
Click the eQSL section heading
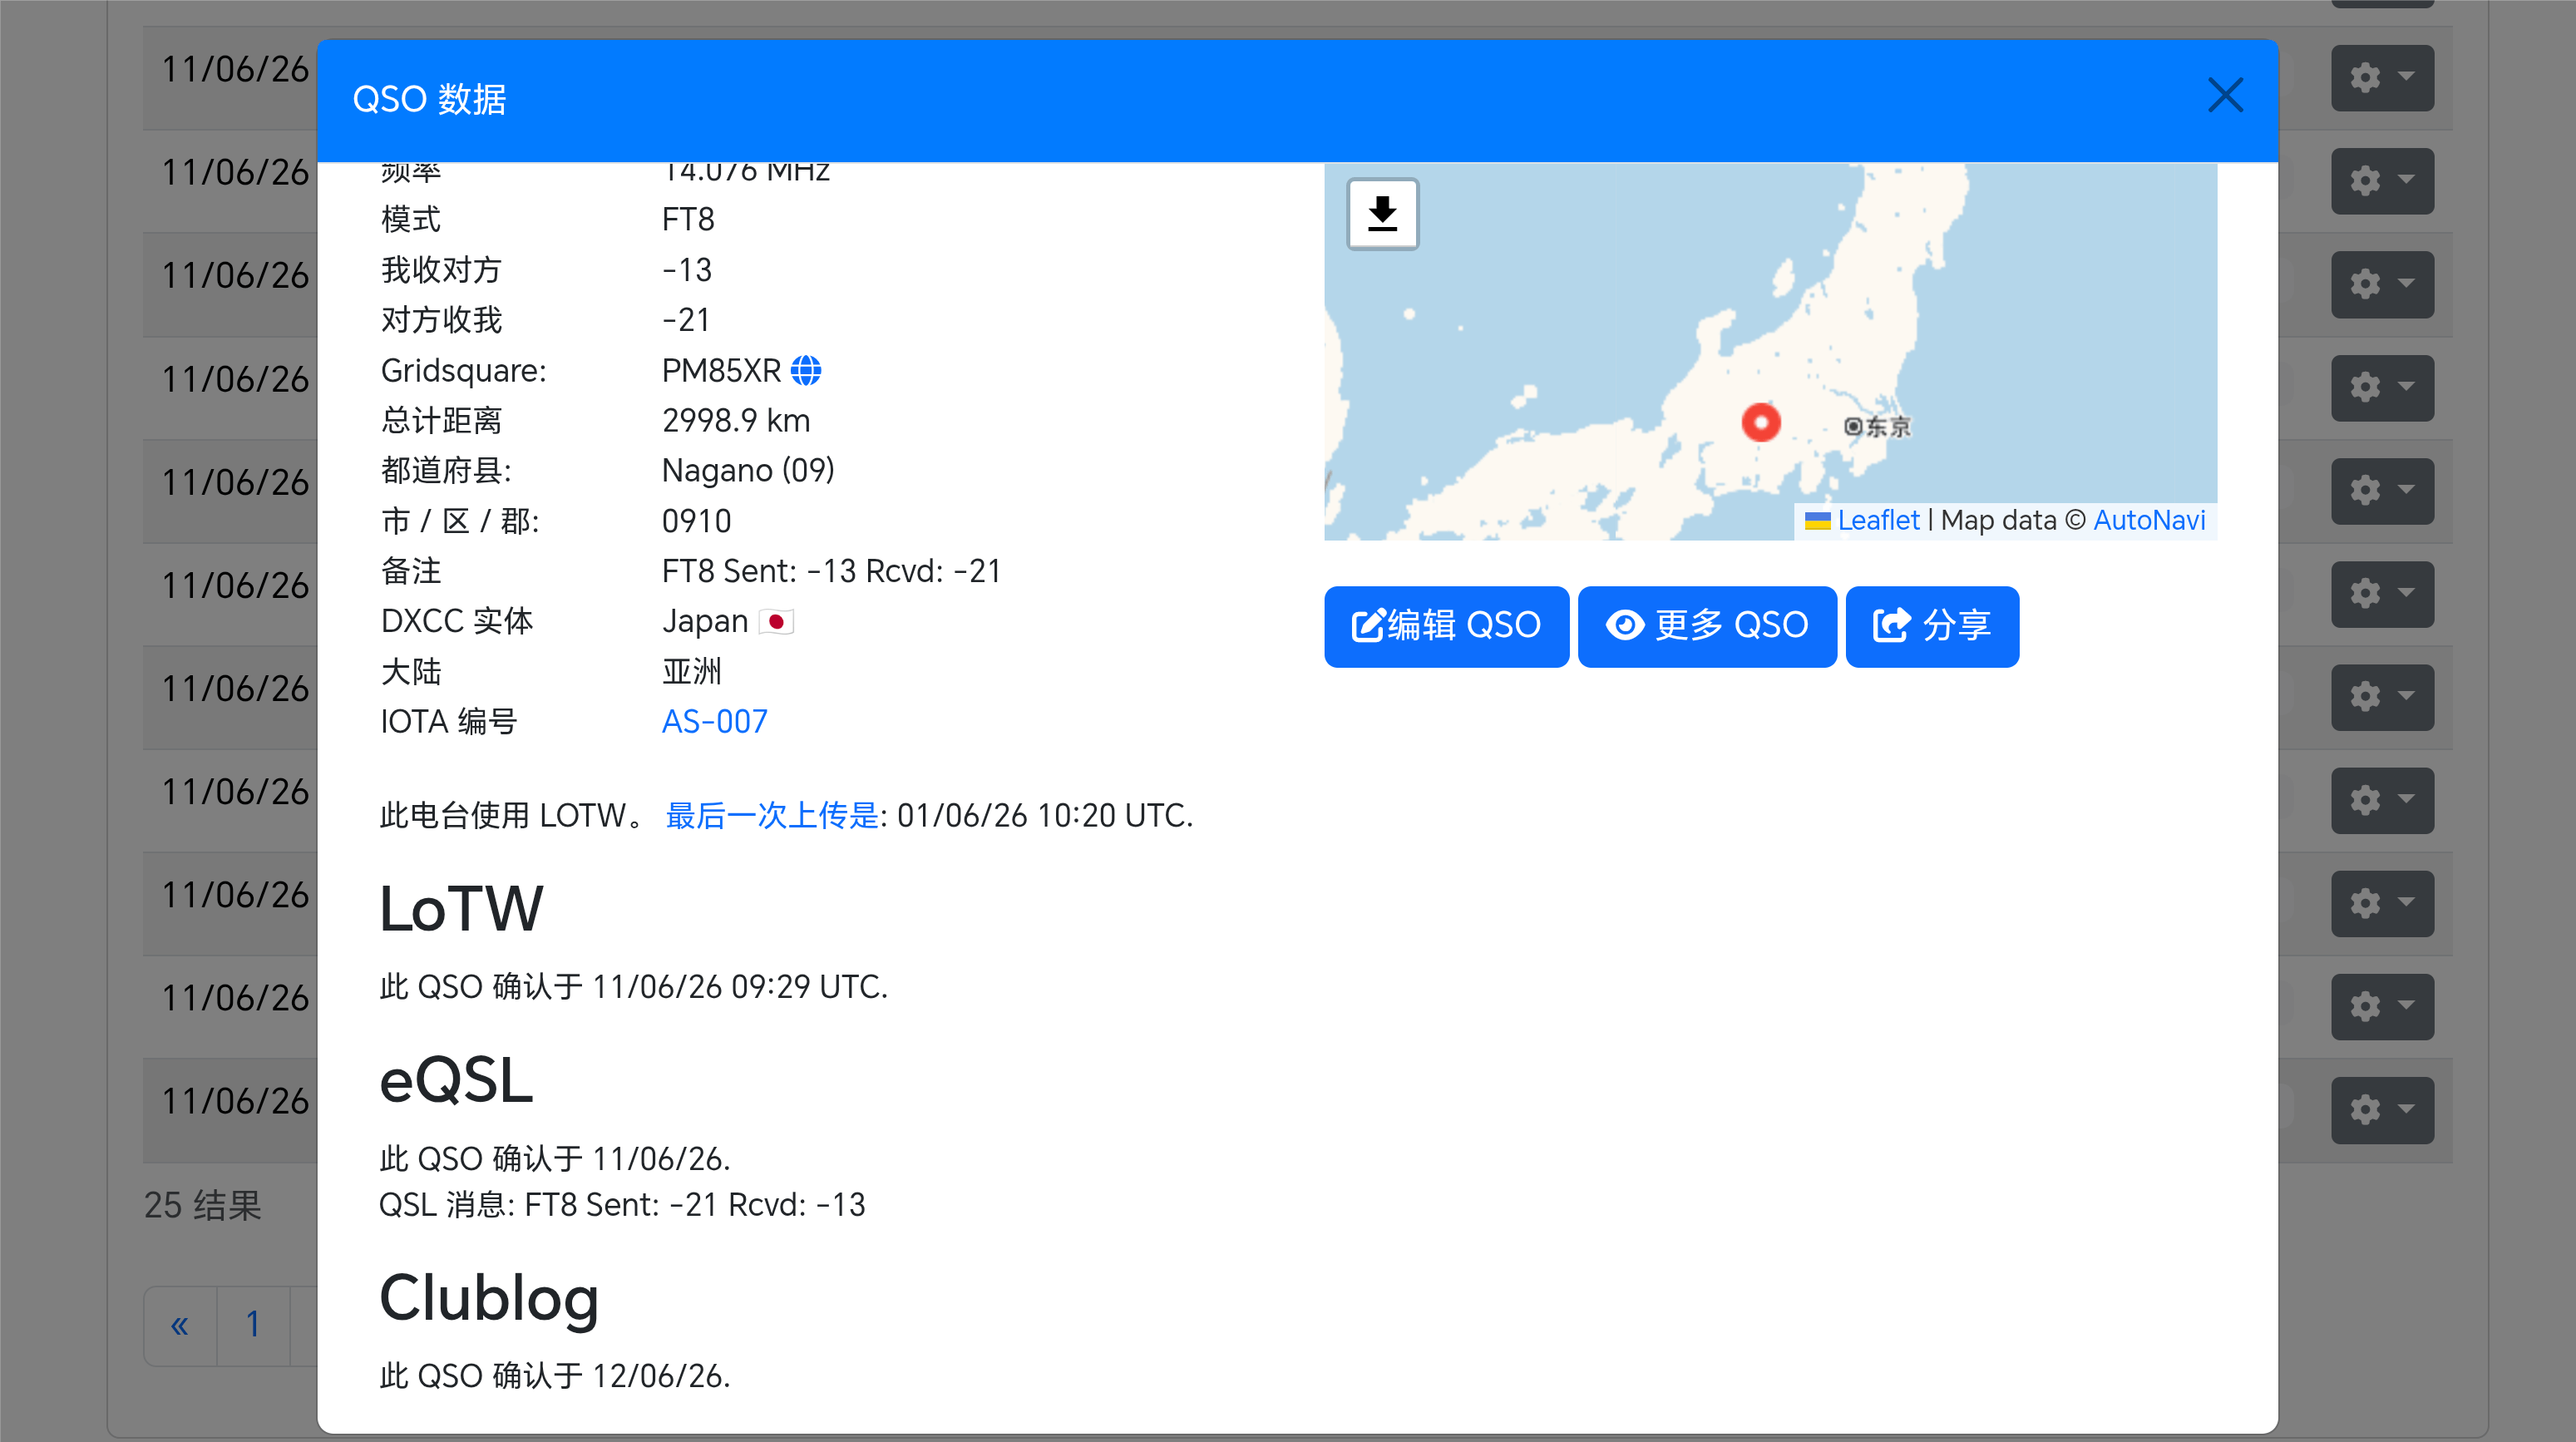pyautogui.click(x=456, y=1081)
